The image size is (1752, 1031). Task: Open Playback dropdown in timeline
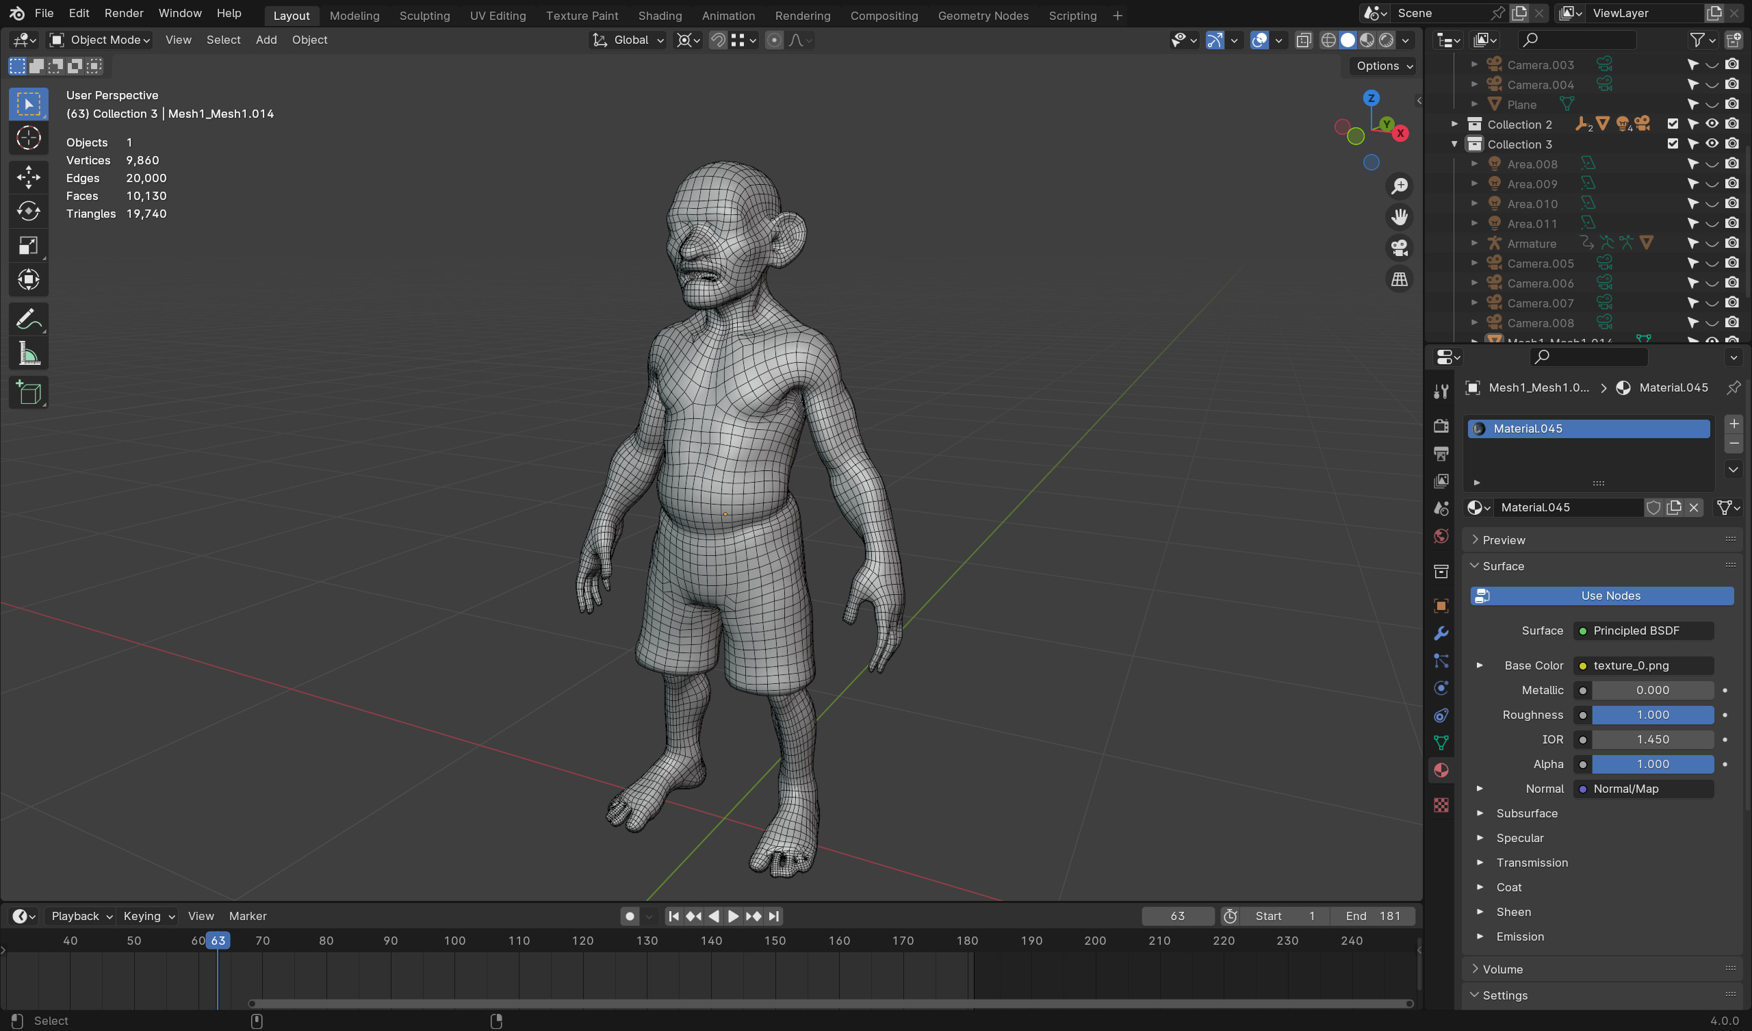[x=81, y=916]
